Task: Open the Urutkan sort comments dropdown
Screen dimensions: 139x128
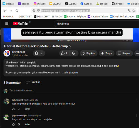Action: (33, 82)
